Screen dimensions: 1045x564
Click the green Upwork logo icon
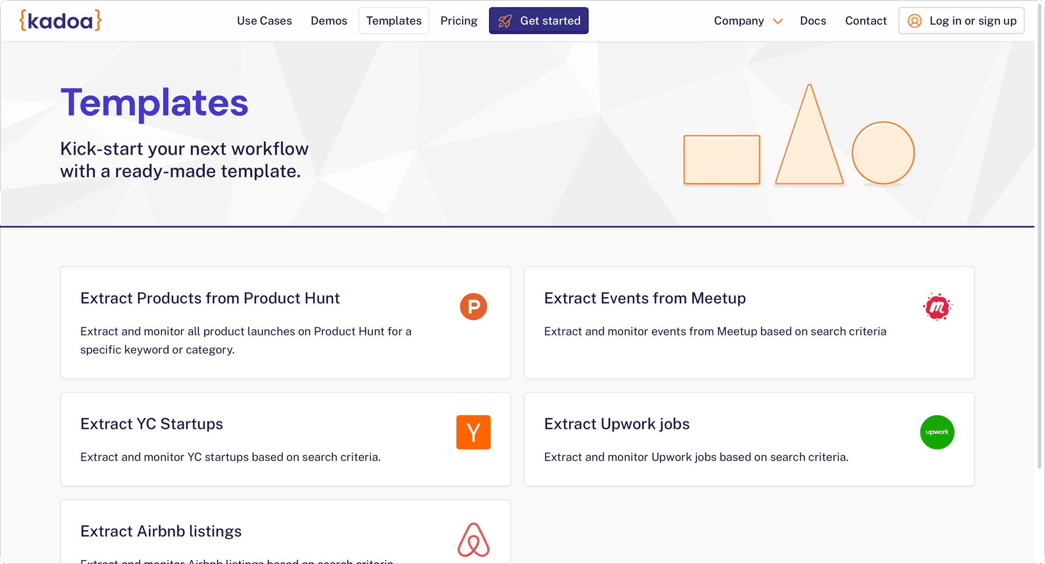pyautogui.click(x=937, y=432)
